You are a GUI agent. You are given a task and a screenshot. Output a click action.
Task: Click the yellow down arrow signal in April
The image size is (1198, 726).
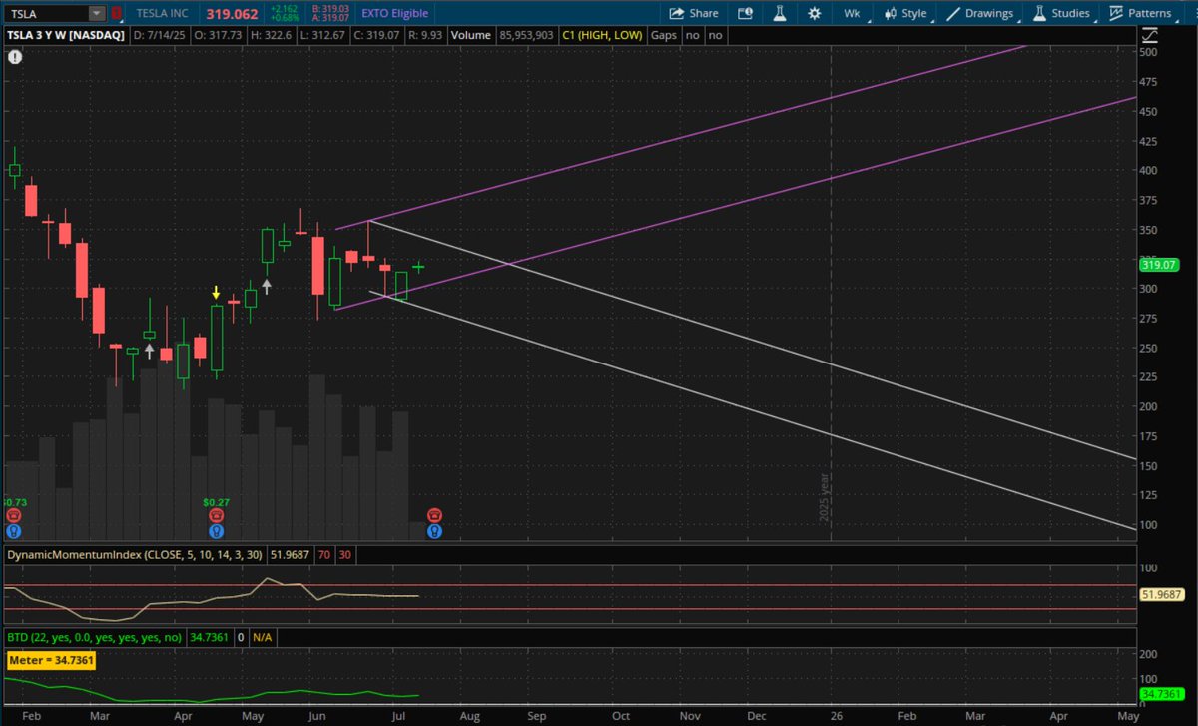[215, 293]
